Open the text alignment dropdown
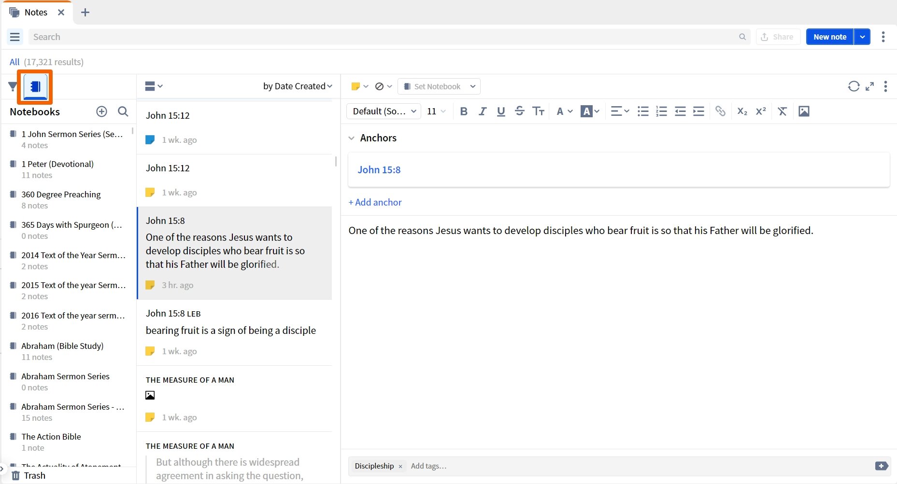 (x=620, y=111)
